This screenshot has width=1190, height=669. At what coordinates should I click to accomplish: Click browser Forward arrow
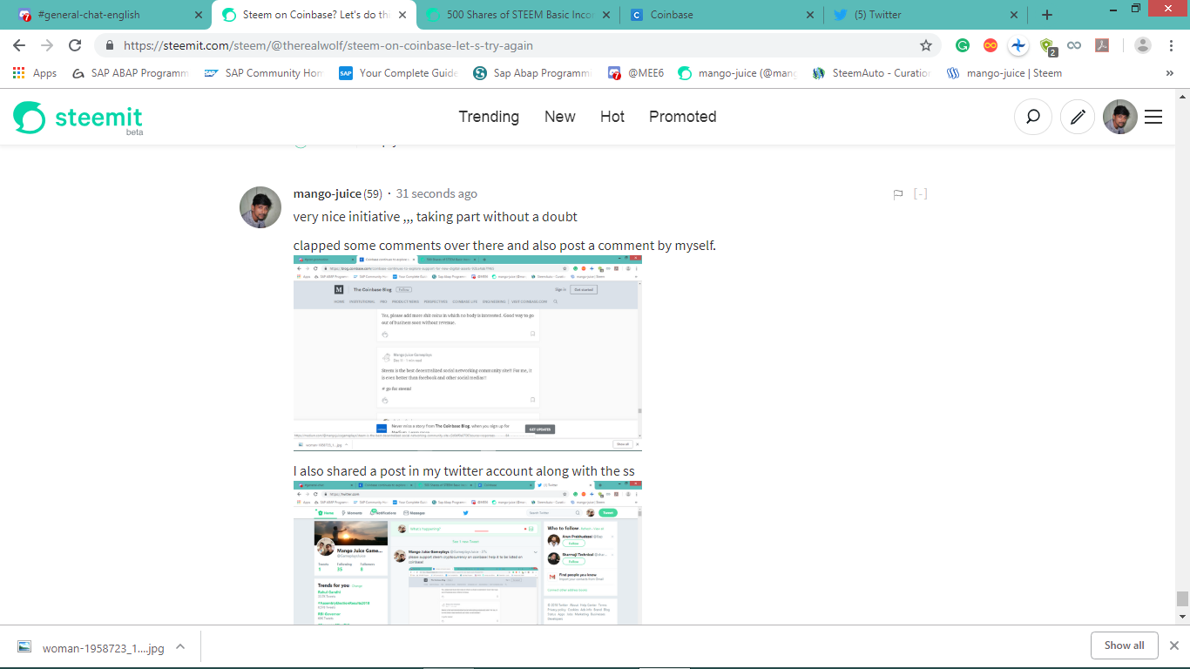(47, 45)
